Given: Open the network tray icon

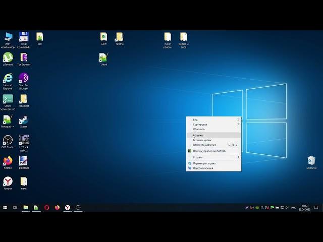Looking at the screenshot, I should 282,208.
